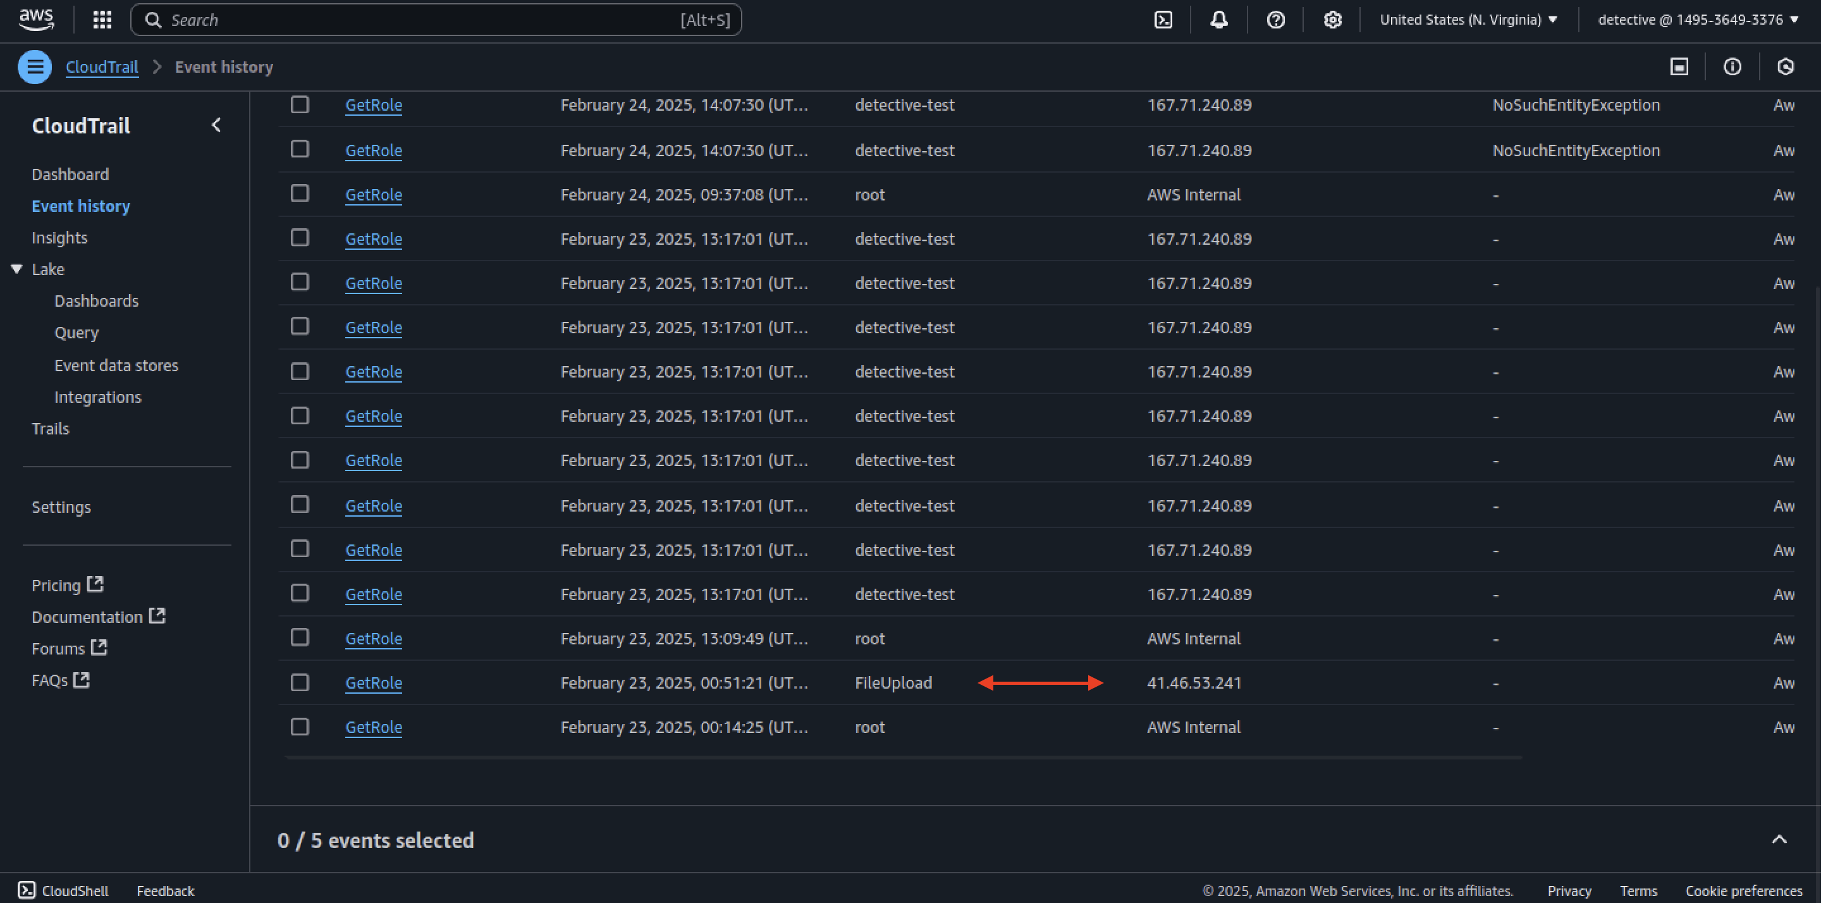The image size is (1821, 903).
Task: Open Event data stores
Action: point(116,365)
